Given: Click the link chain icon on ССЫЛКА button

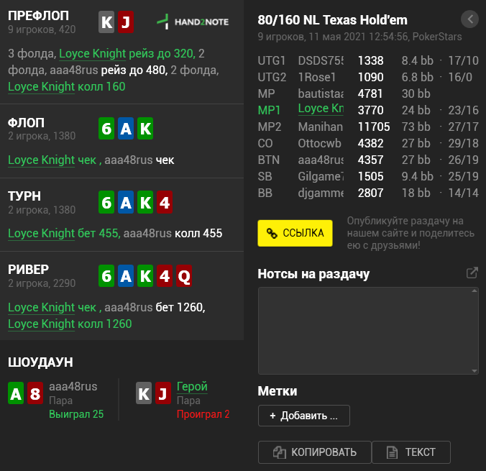Looking at the screenshot, I should tap(272, 233).
